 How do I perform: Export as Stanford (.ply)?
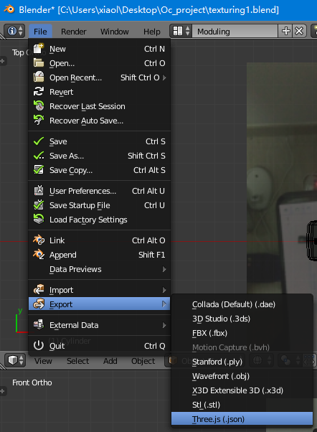pyautogui.click(x=242, y=362)
